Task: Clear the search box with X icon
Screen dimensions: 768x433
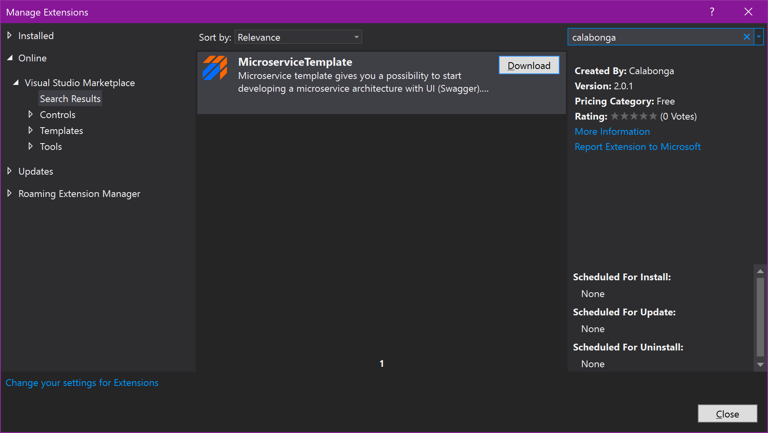Action: coord(746,37)
